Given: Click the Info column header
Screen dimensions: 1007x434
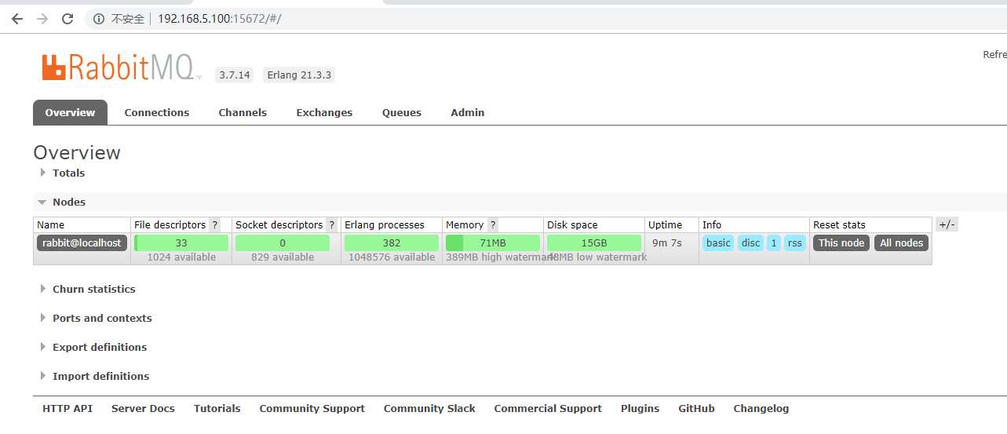Looking at the screenshot, I should (712, 224).
